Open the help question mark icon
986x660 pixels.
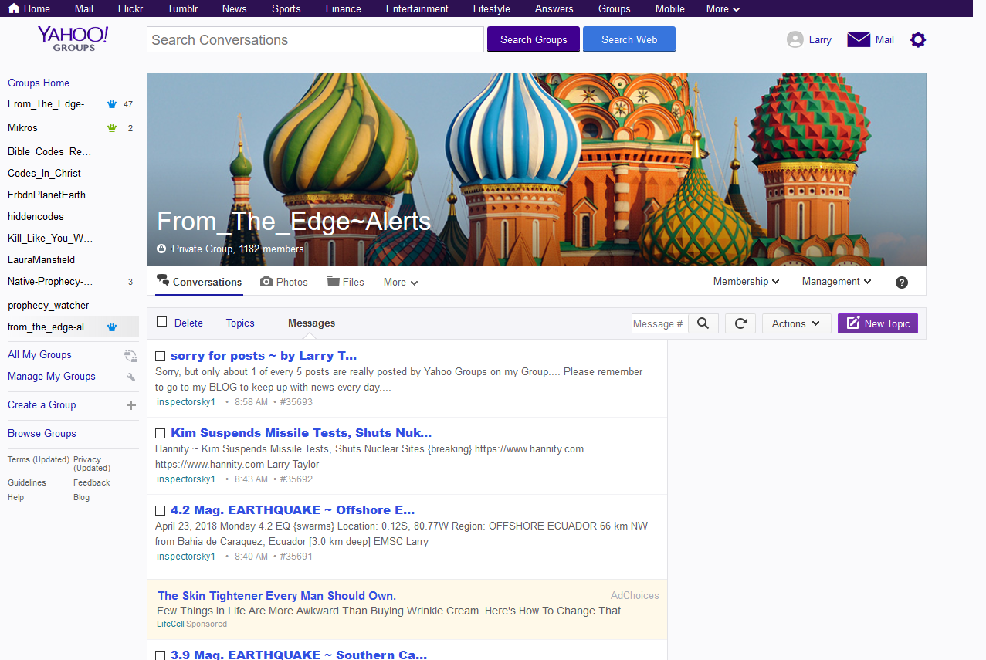tap(901, 283)
